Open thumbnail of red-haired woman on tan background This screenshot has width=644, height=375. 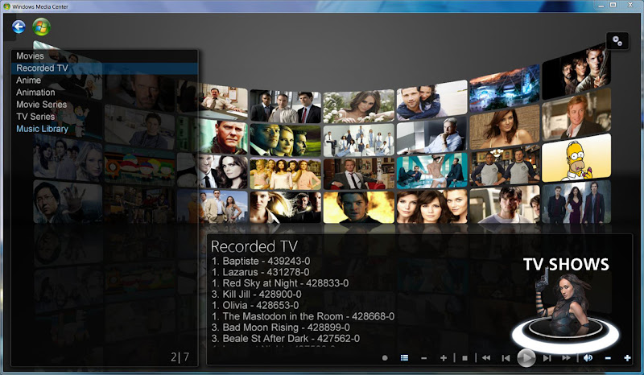[505, 127]
